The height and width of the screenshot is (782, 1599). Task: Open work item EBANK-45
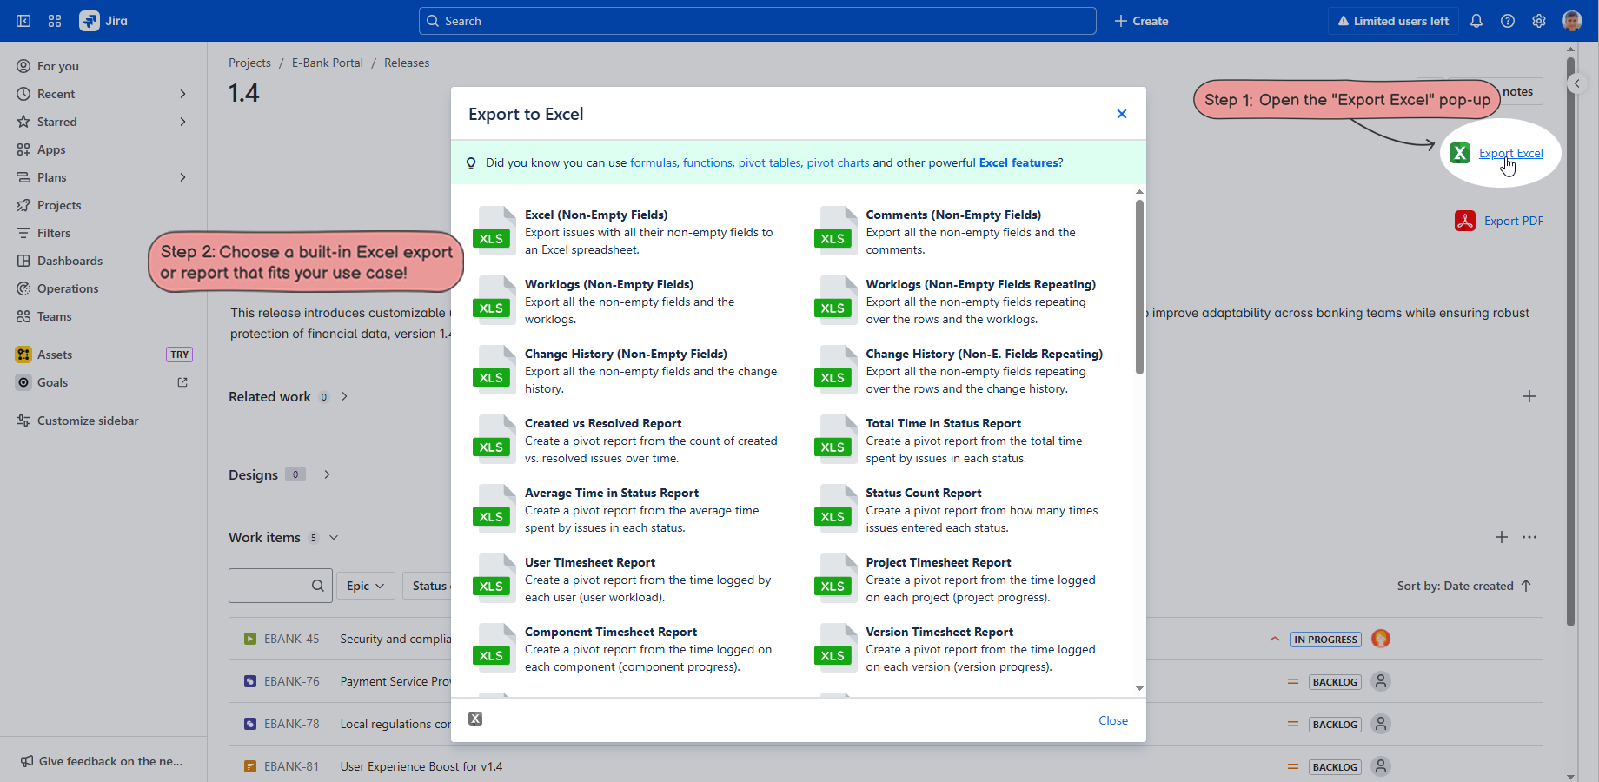[x=291, y=639]
